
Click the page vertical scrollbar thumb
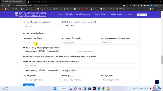pyautogui.click(x=162, y=60)
